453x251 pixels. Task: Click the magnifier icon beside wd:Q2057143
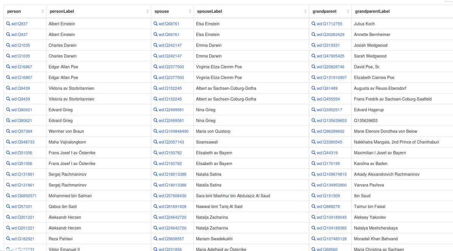pos(155,142)
